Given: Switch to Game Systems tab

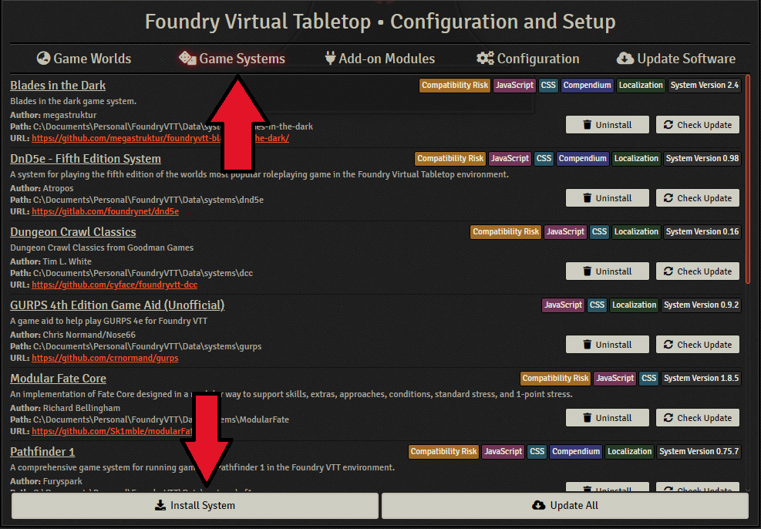Looking at the screenshot, I should [232, 59].
